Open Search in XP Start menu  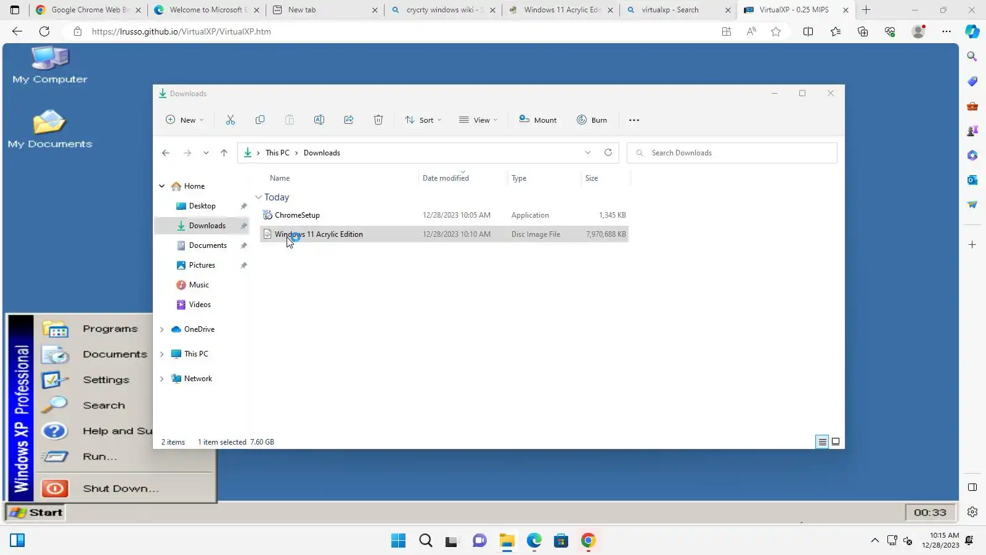96,405
